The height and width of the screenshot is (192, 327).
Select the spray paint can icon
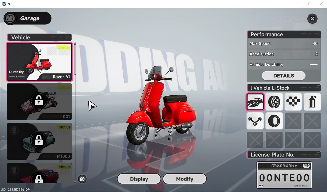[312, 102]
